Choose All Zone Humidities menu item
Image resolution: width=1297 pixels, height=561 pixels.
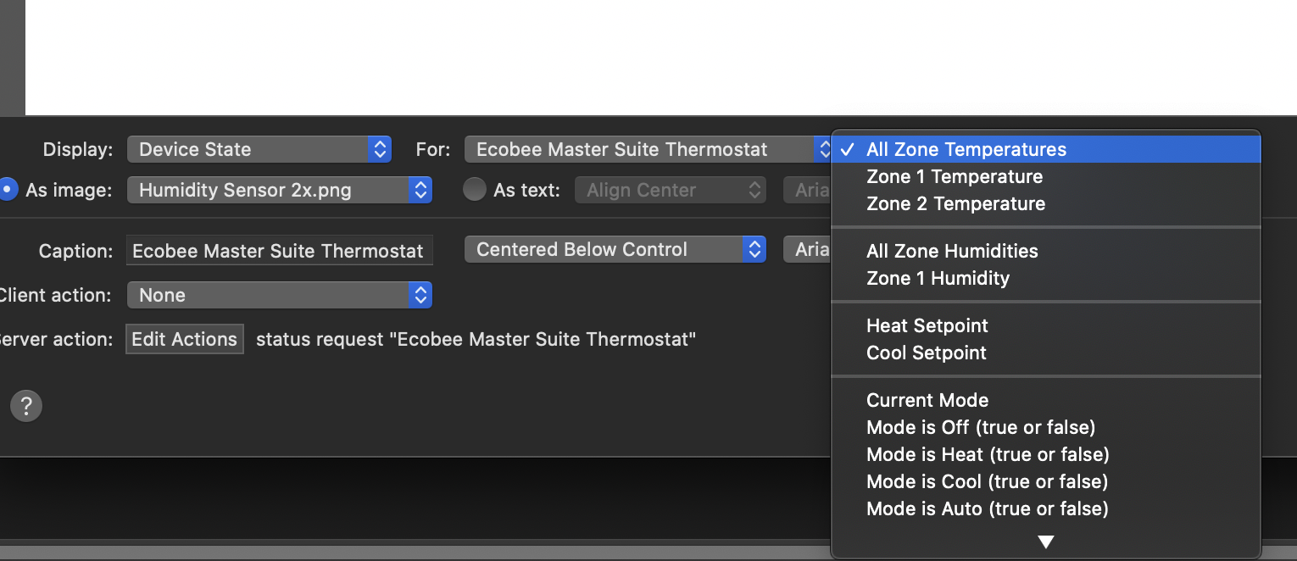(x=1046, y=251)
